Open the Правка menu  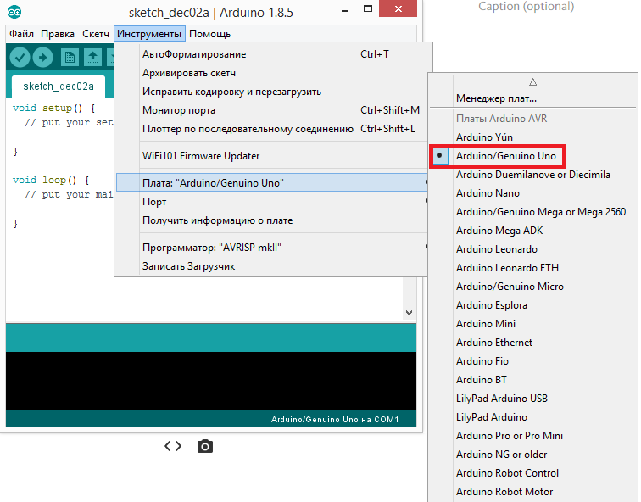coord(58,34)
